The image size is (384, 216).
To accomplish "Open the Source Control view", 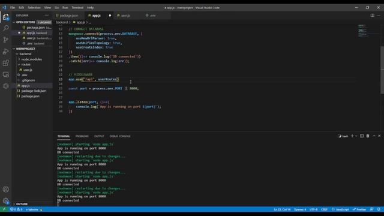I will [5, 40].
